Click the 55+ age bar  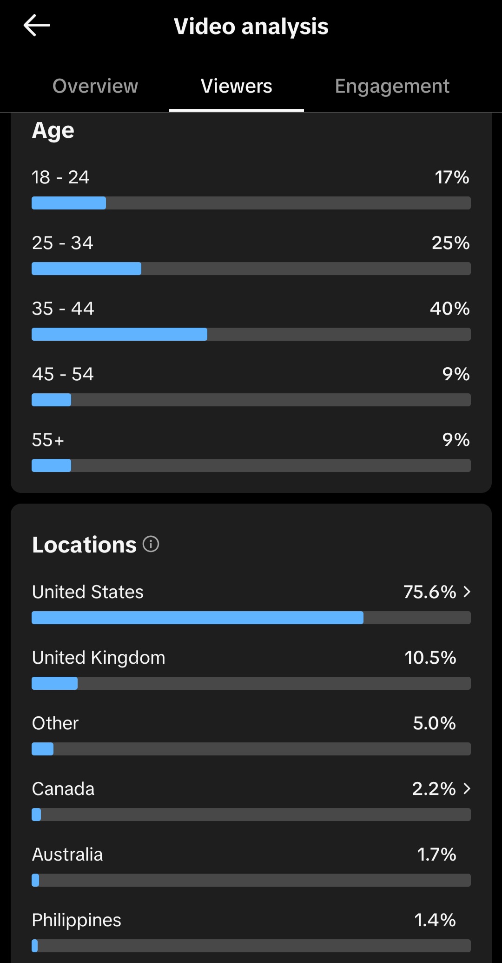tap(251, 465)
